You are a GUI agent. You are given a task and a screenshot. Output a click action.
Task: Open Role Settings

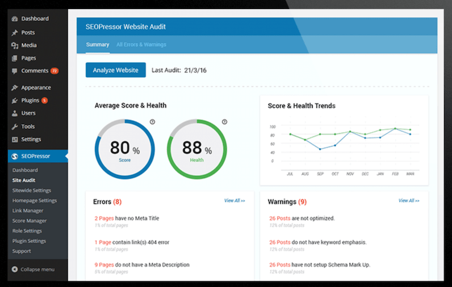(27, 231)
